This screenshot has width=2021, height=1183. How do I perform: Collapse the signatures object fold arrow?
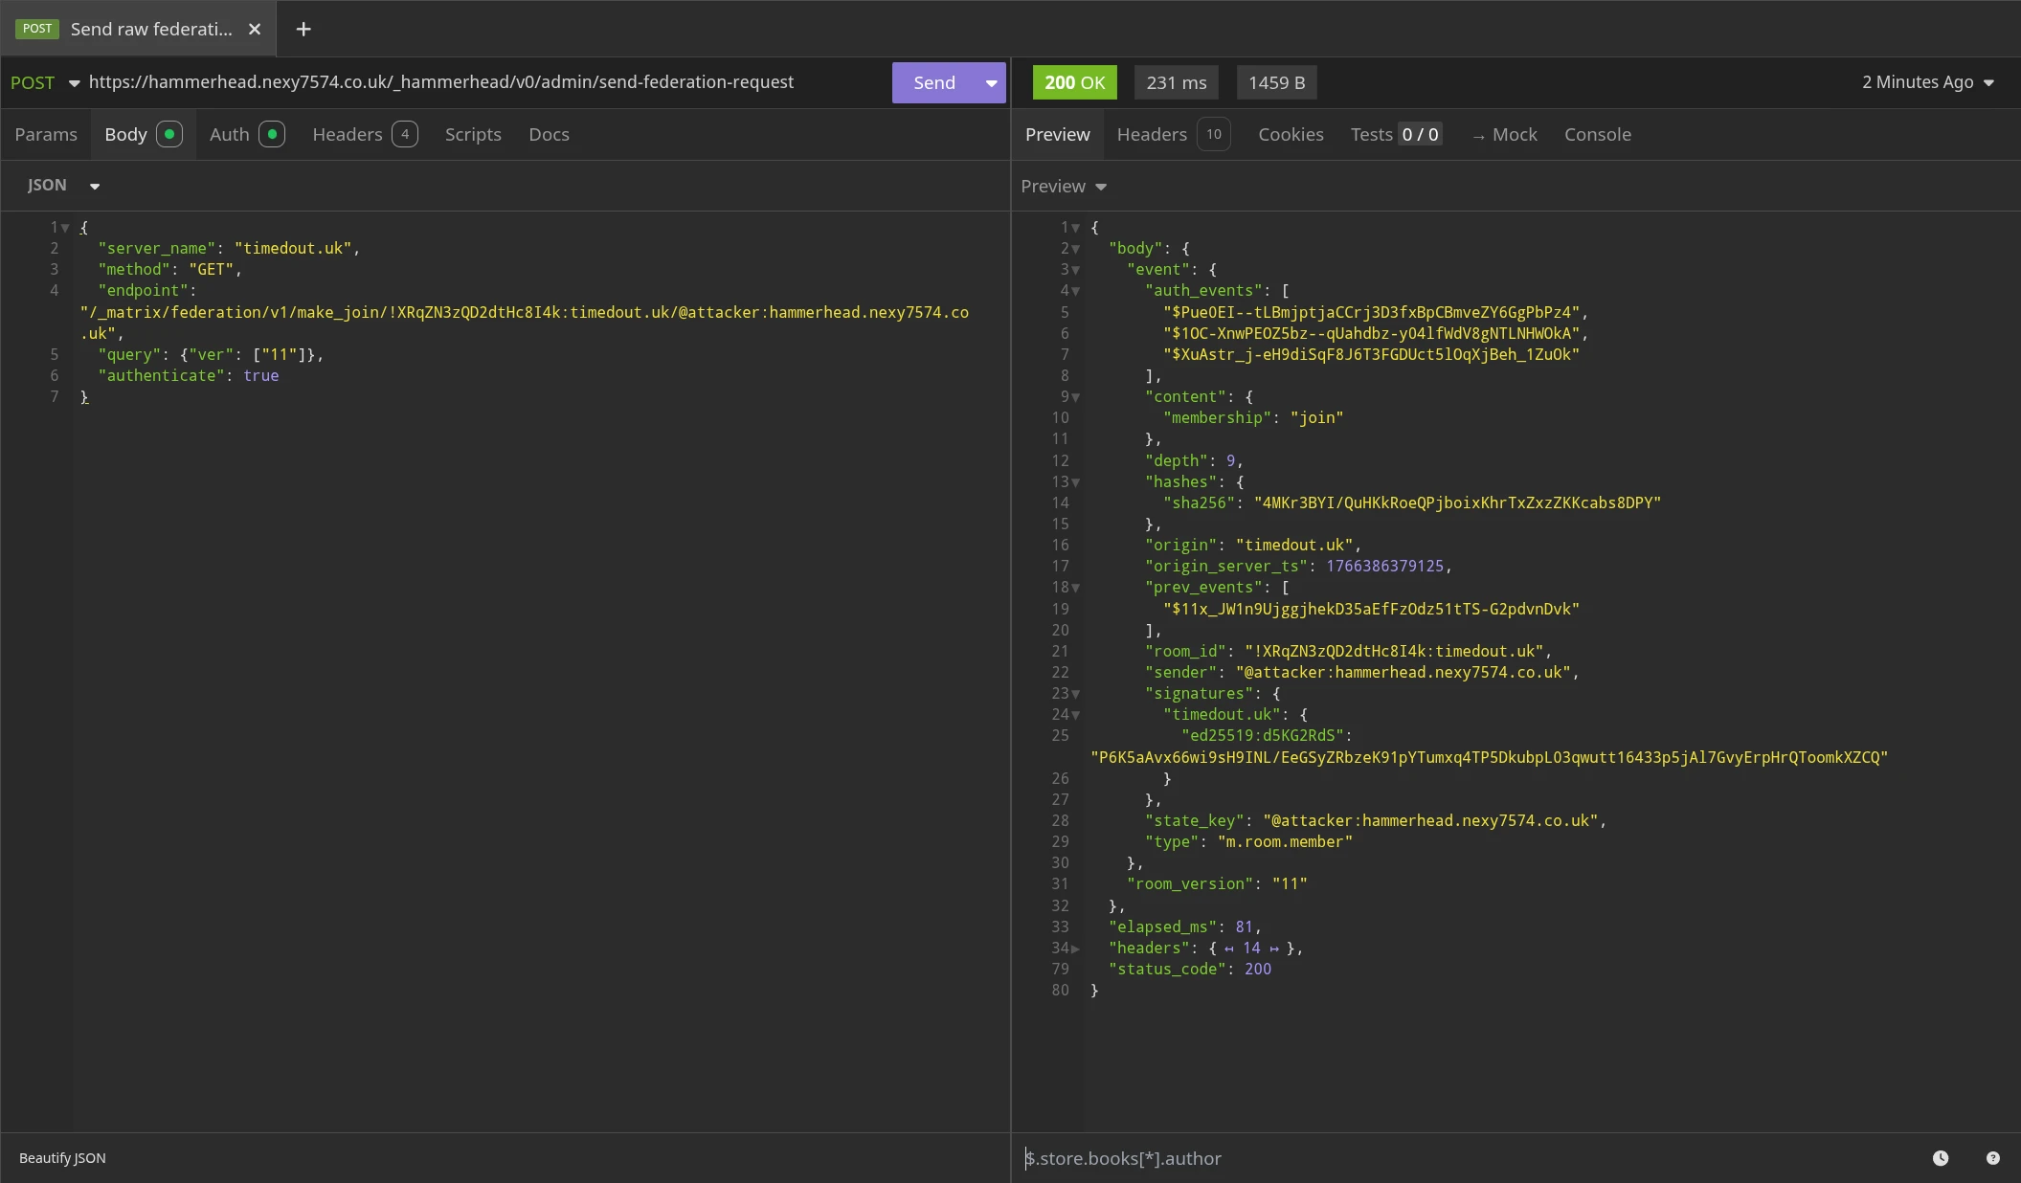(1075, 694)
